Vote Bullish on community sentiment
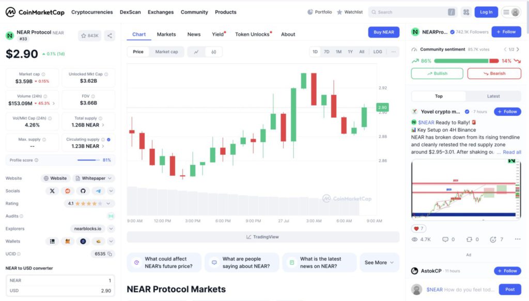 [x=437, y=73]
